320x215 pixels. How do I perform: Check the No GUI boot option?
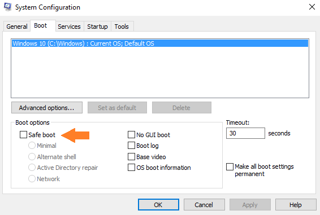point(131,134)
